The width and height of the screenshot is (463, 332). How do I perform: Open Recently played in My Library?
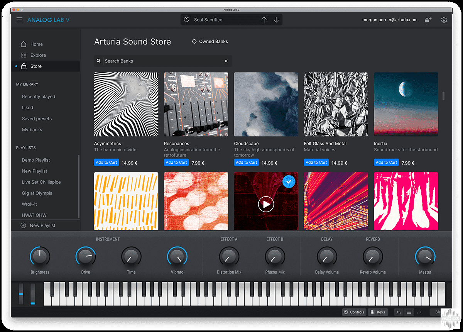tap(39, 97)
